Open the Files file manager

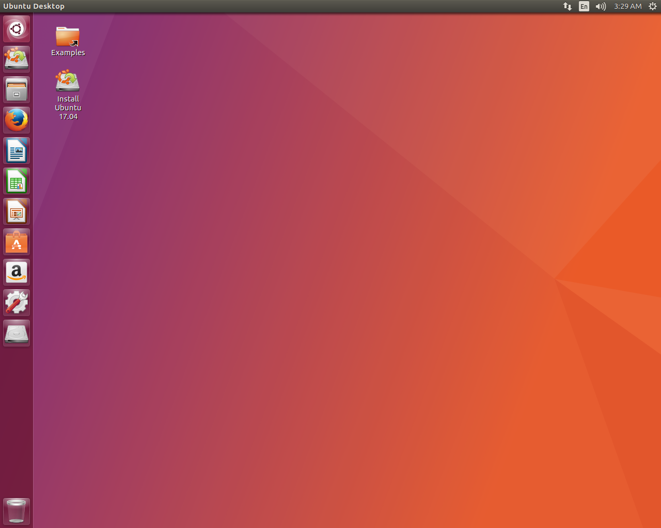[16, 89]
